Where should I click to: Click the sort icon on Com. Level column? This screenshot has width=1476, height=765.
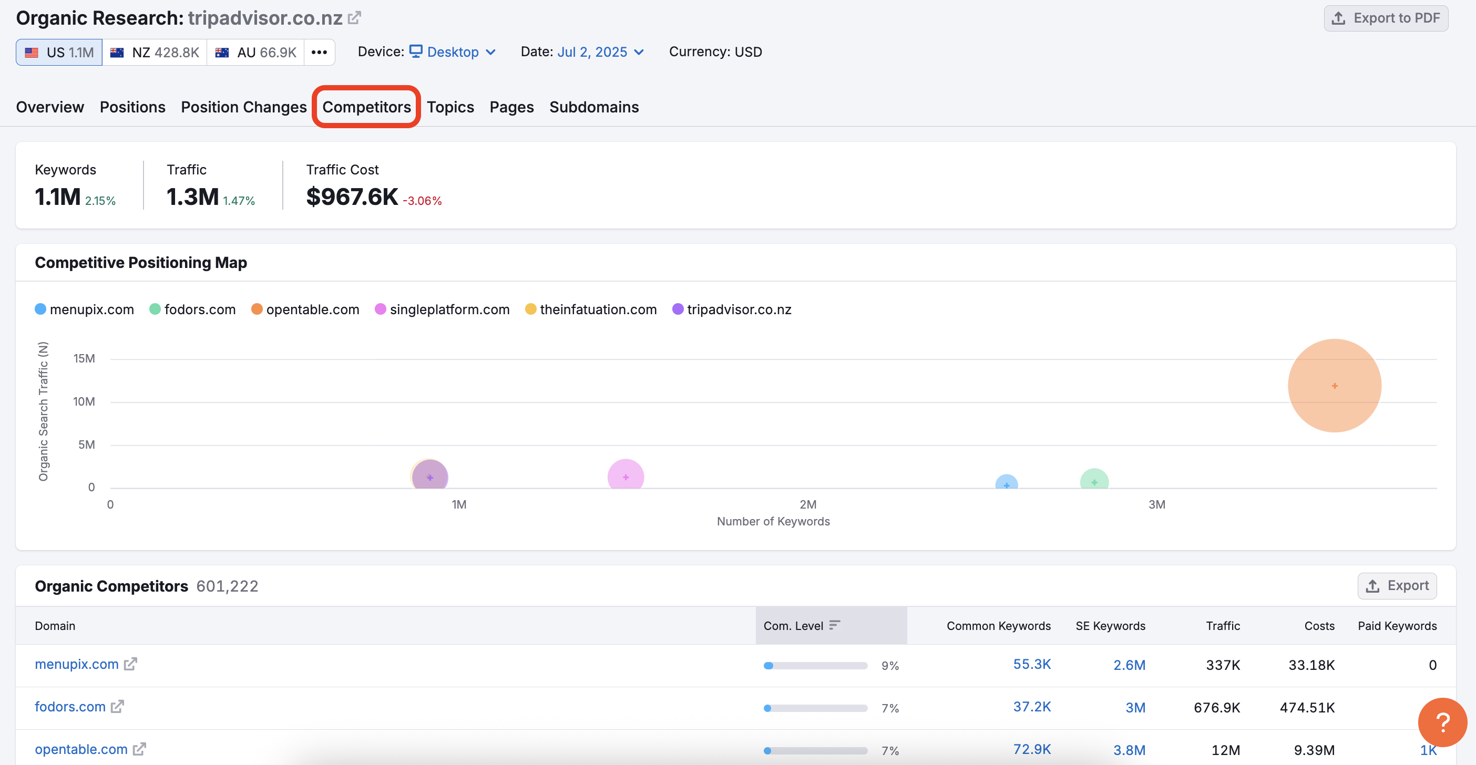835,625
